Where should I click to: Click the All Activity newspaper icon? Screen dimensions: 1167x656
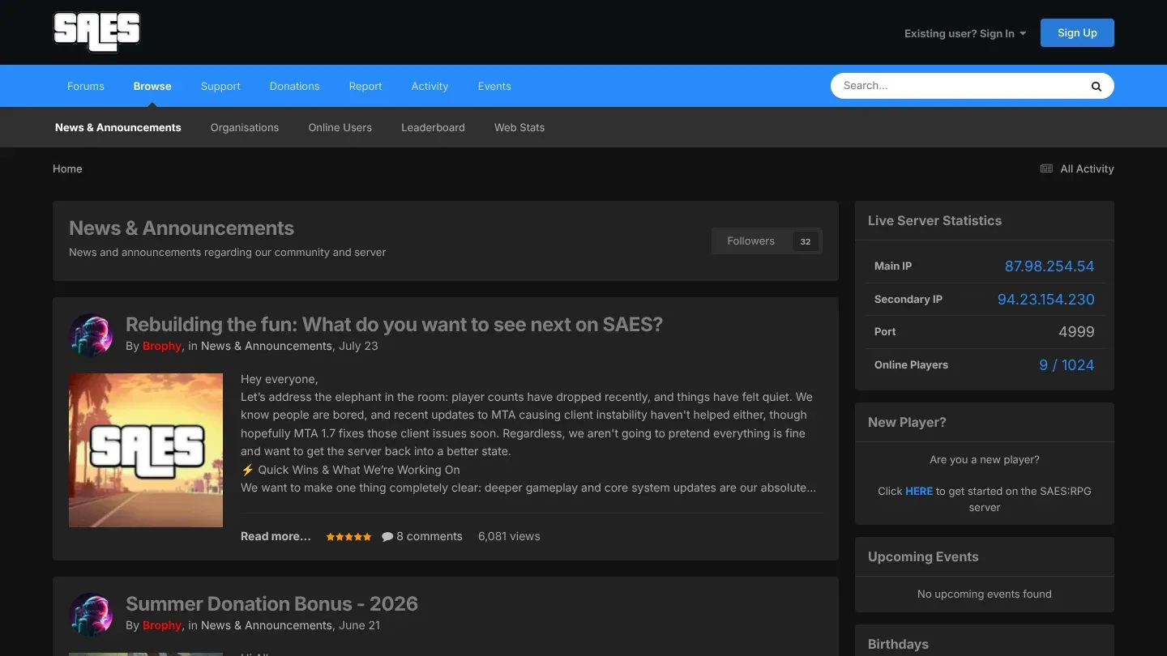click(x=1046, y=168)
